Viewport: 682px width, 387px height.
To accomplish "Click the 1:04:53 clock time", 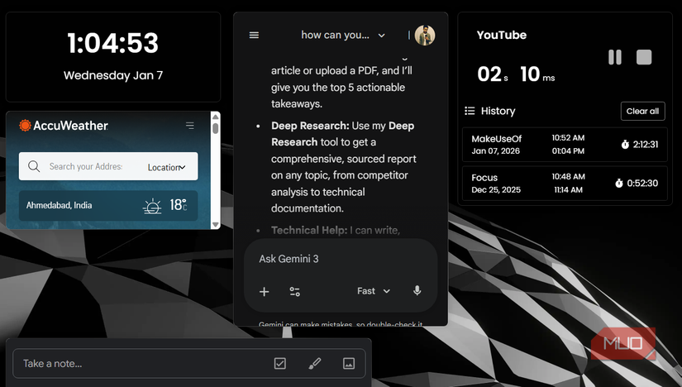I will pos(113,43).
